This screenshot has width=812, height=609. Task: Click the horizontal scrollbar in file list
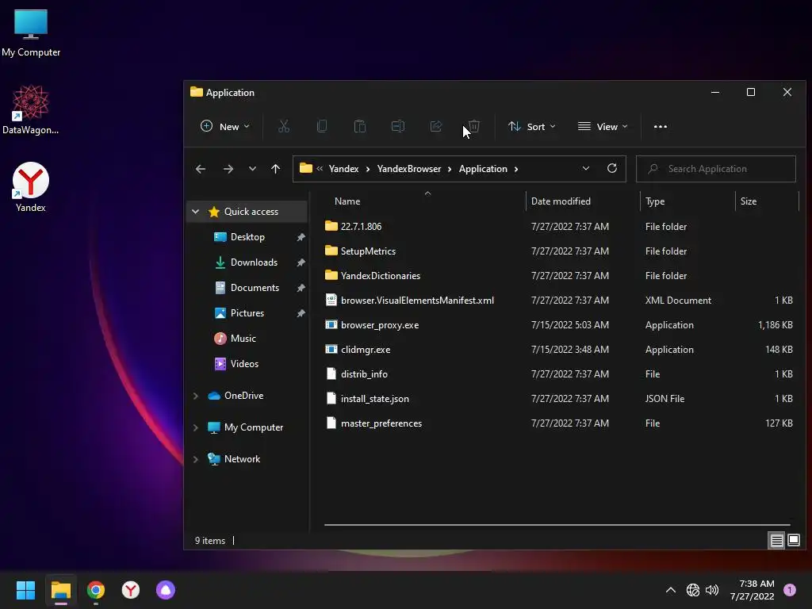(x=557, y=525)
